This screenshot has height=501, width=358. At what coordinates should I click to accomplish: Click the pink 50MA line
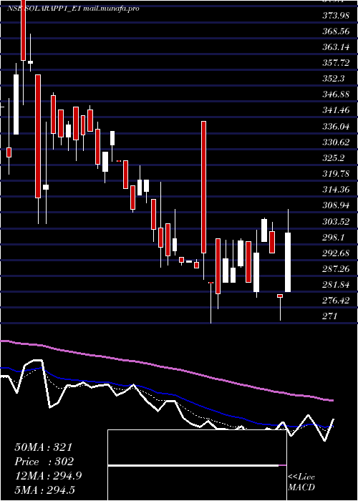[166, 367]
